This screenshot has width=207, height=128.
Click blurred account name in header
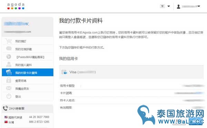[189, 6]
